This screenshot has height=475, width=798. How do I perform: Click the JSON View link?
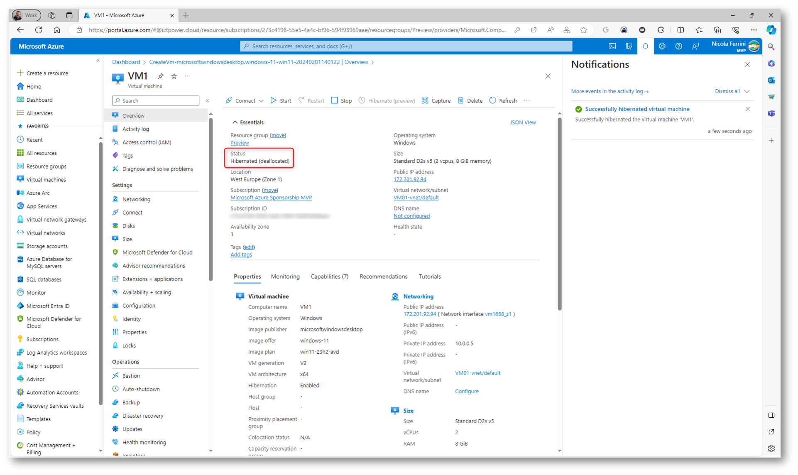pos(523,122)
